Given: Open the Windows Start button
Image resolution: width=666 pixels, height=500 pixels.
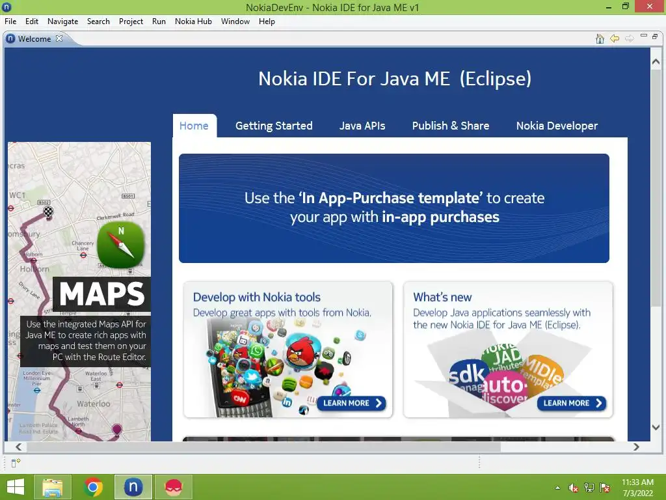Looking at the screenshot, I should pos(16,487).
